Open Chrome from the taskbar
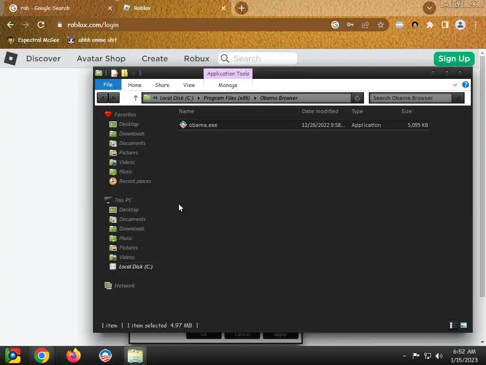486x365 pixels. coord(42,355)
